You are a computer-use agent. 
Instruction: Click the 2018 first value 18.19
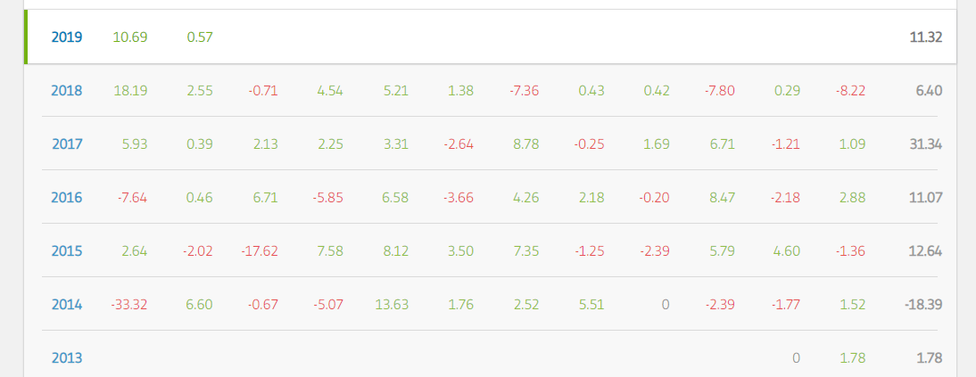[131, 91]
